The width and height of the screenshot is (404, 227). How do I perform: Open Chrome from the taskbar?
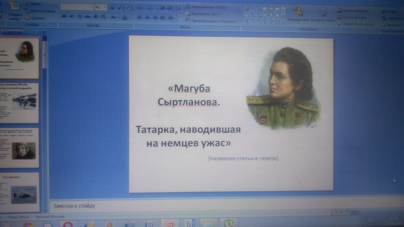28,225
